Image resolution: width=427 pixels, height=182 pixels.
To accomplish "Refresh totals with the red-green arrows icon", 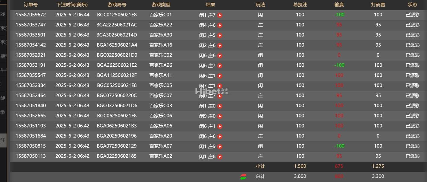I will coord(243,177).
